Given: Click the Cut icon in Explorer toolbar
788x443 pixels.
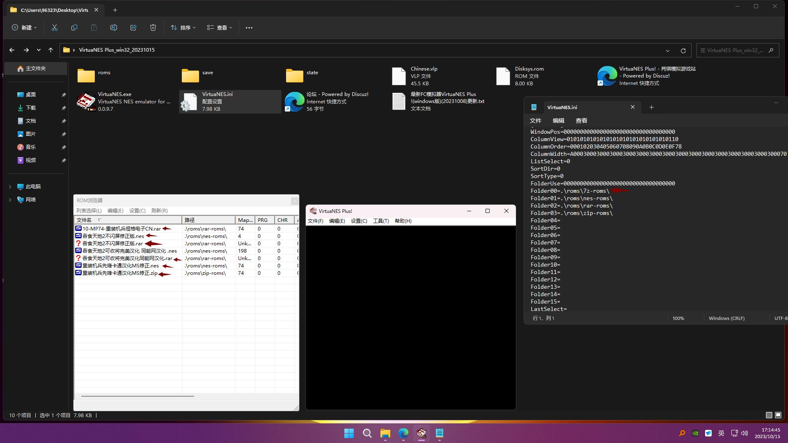Looking at the screenshot, I should coord(54,27).
